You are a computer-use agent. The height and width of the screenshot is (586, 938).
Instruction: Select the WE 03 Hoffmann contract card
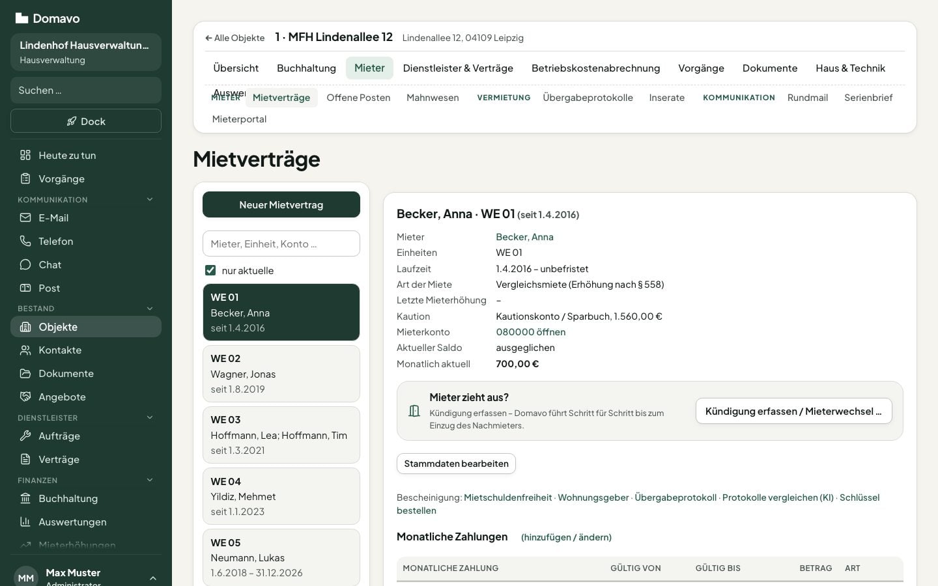coord(281,435)
